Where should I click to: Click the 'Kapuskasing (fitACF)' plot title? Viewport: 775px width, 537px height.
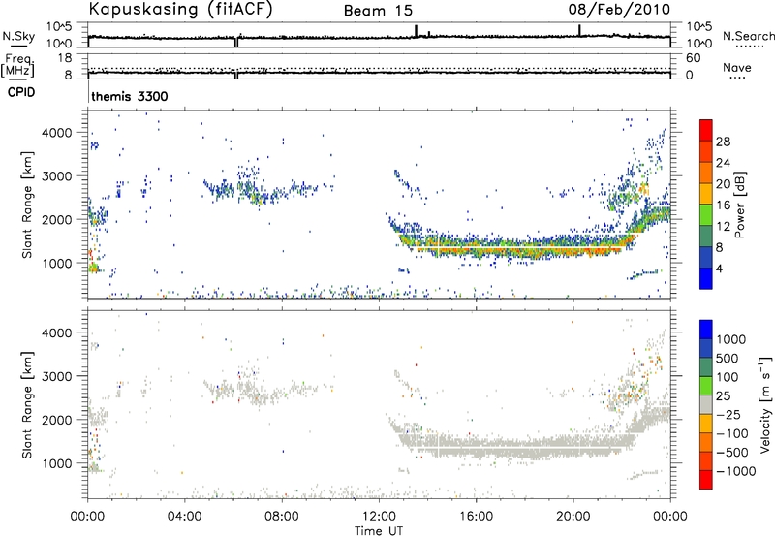(180, 9)
